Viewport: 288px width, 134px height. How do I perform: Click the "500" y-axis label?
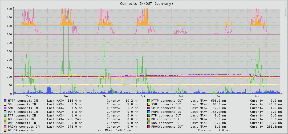tap(9, 9)
